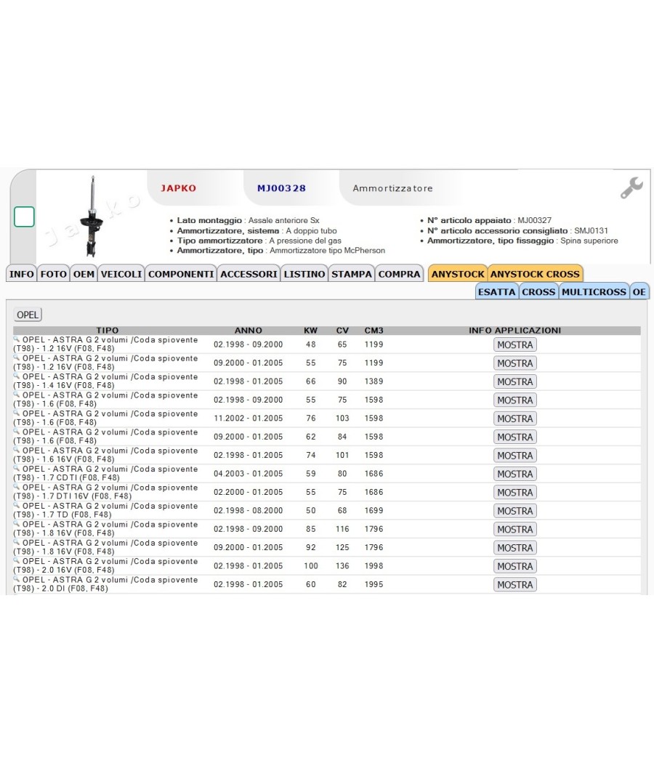This screenshot has width=654, height=763.
Task: Click the JAPKO brand label
Action: pyautogui.click(x=179, y=188)
